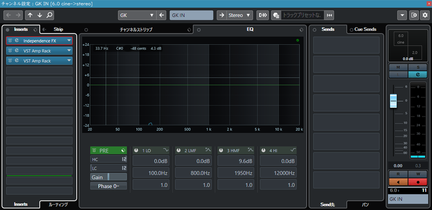432x210 pixels.
Task: Bypass the Independence FX insert
Action: [10, 41]
